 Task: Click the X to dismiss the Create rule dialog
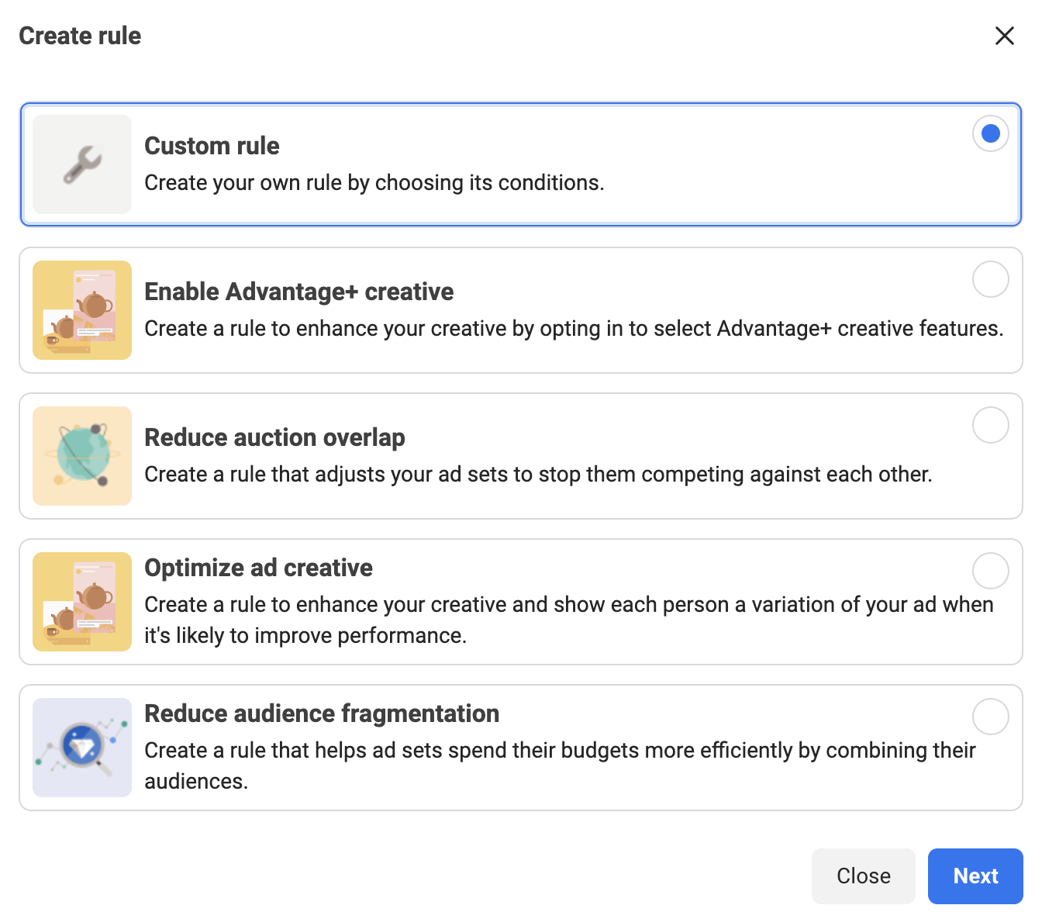[1004, 36]
